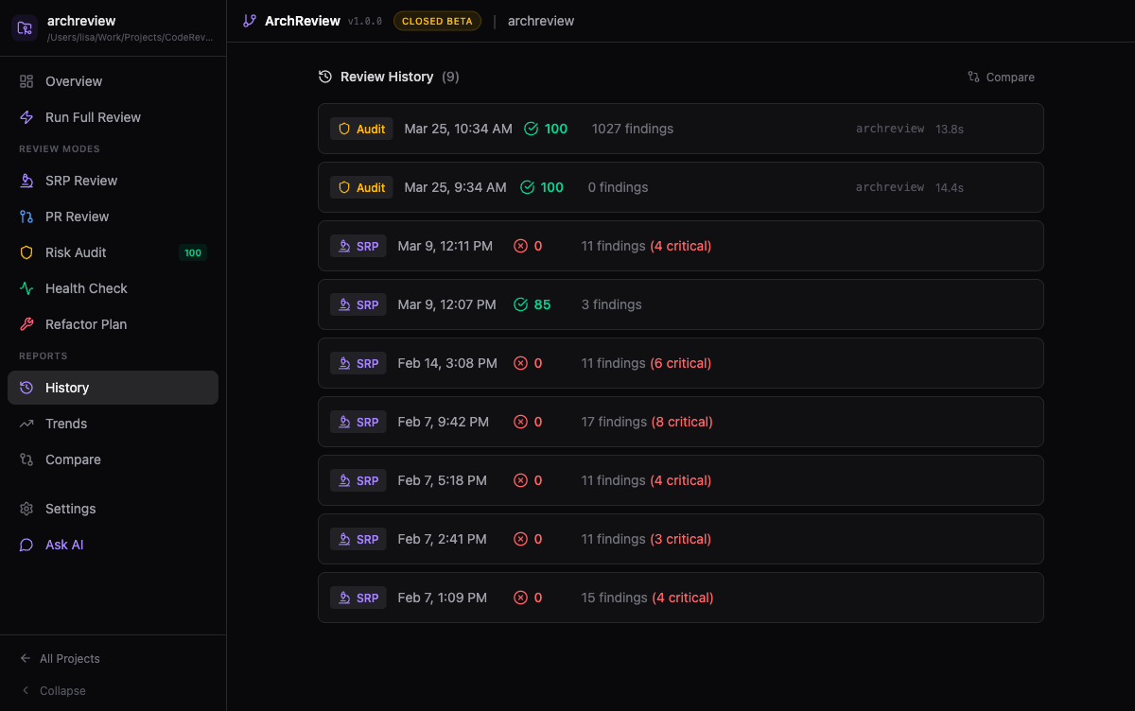Select the SRP Review mode icon

(x=27, y=181)
